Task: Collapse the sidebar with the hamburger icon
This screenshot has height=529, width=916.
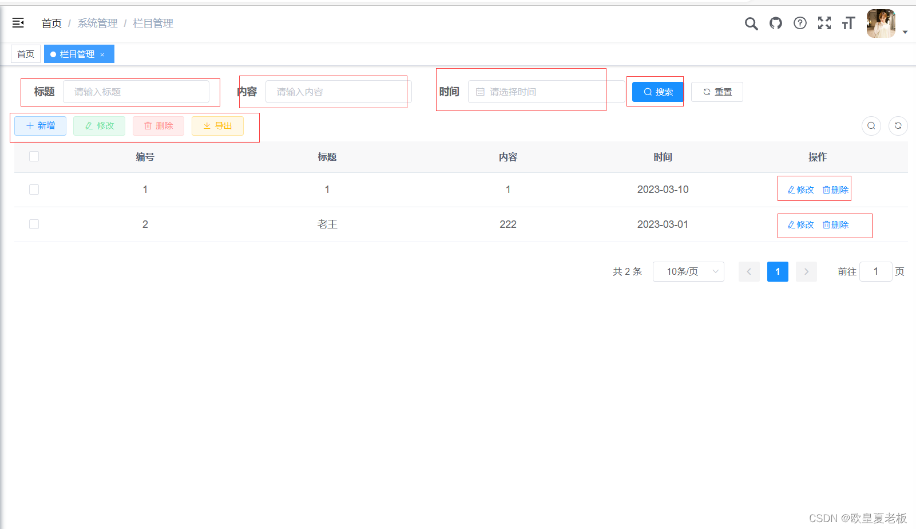Action: tap(18, 23)
